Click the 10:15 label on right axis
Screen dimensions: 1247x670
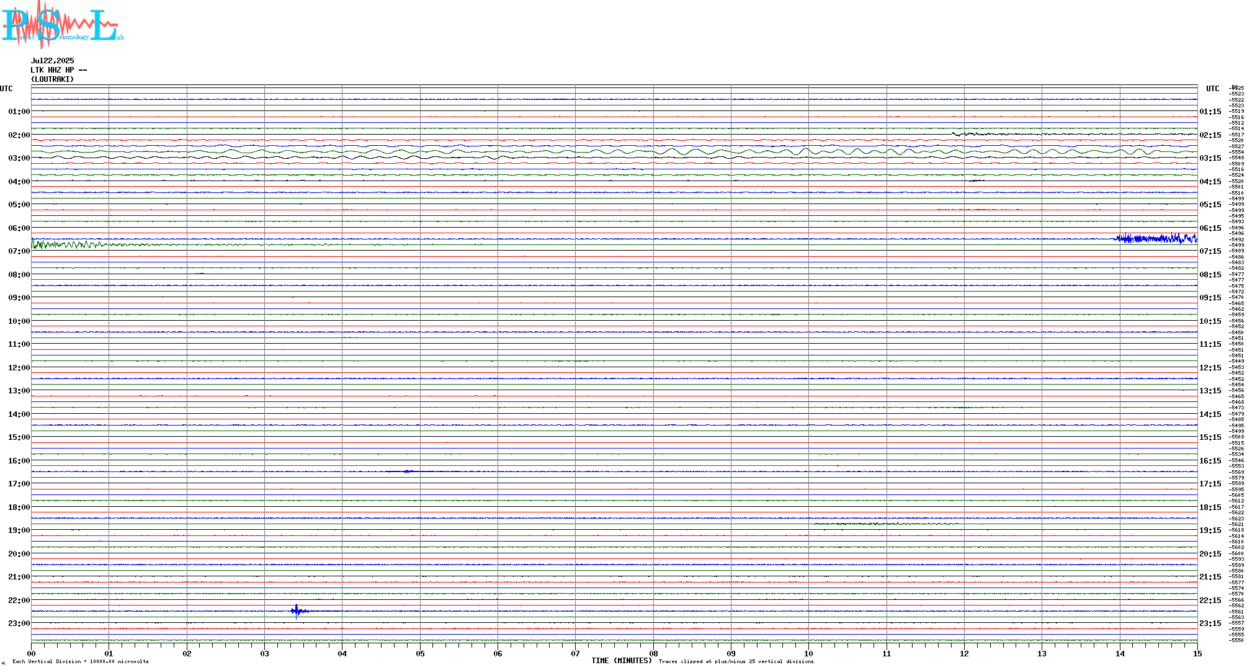[x=1210, y=321]
